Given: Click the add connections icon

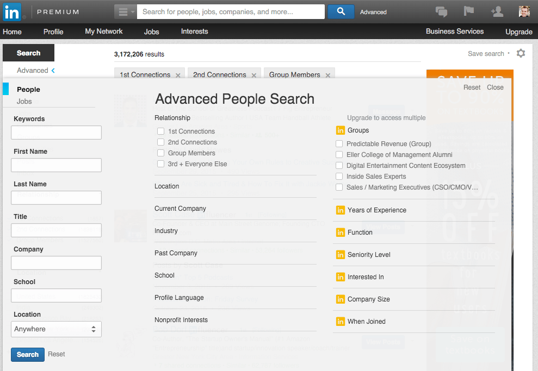Looking at the screenshot, I should [497, 11].
